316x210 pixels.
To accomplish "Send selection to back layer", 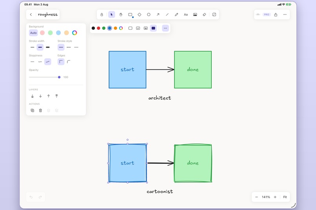I will 33,96.
